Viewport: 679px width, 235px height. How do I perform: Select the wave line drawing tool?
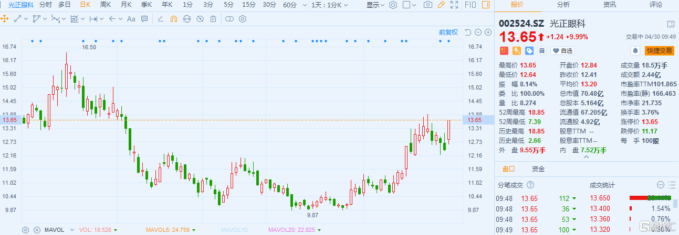pos(55,19)
